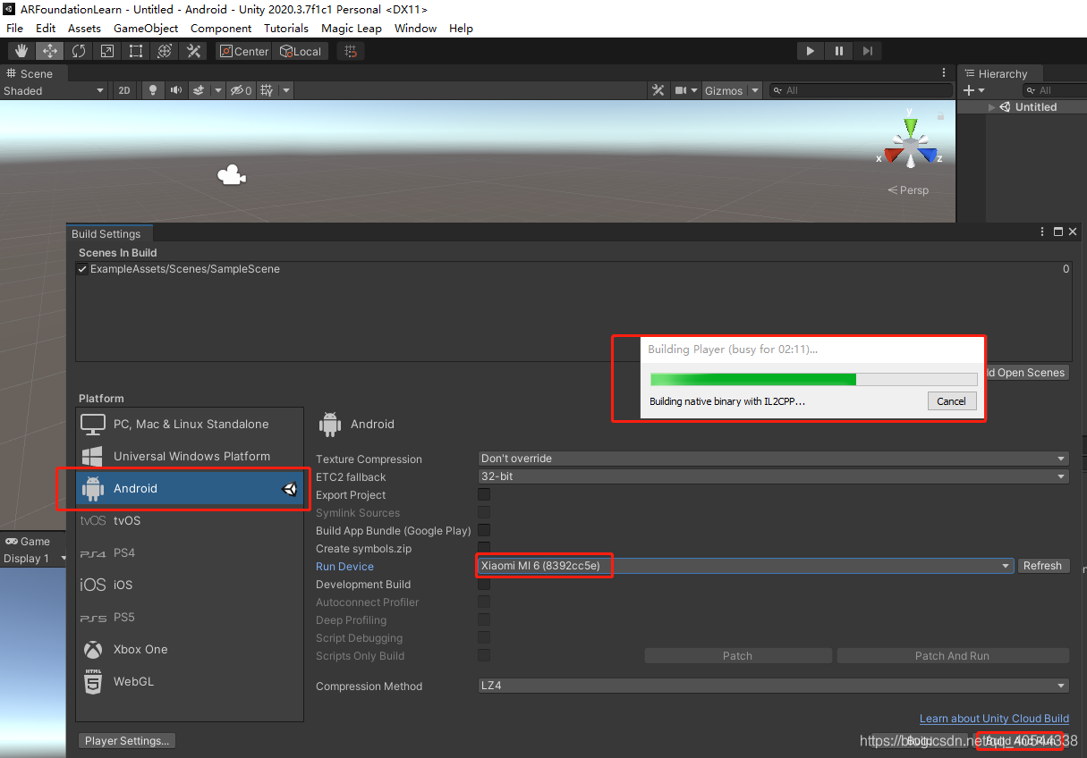The height and width of the screenshot is (758, 1087).
Task: Enable Build App Bundle (Google Play)
Action: [x=484, y=530]
